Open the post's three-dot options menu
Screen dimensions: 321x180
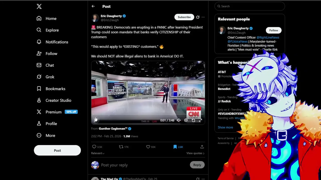click(x=203, y=17)
